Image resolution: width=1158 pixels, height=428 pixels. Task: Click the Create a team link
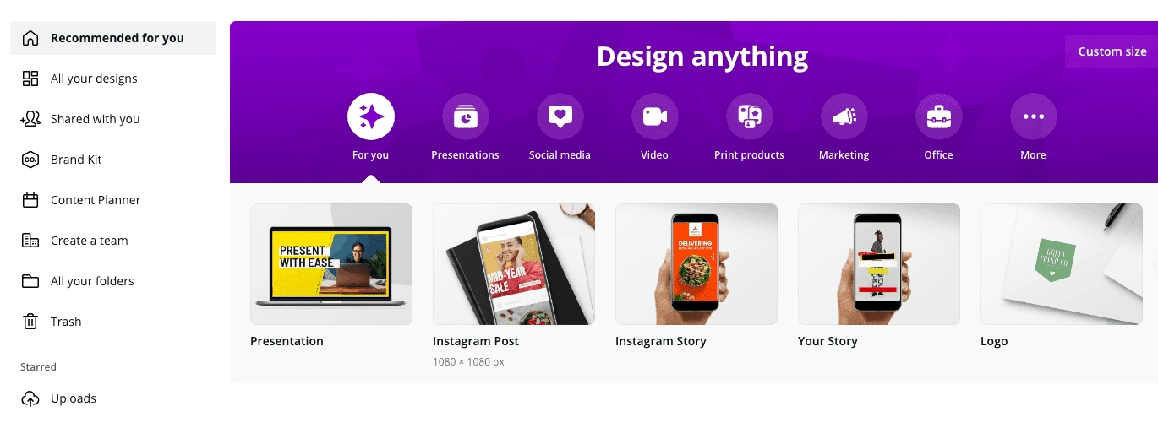coord(89,241)
